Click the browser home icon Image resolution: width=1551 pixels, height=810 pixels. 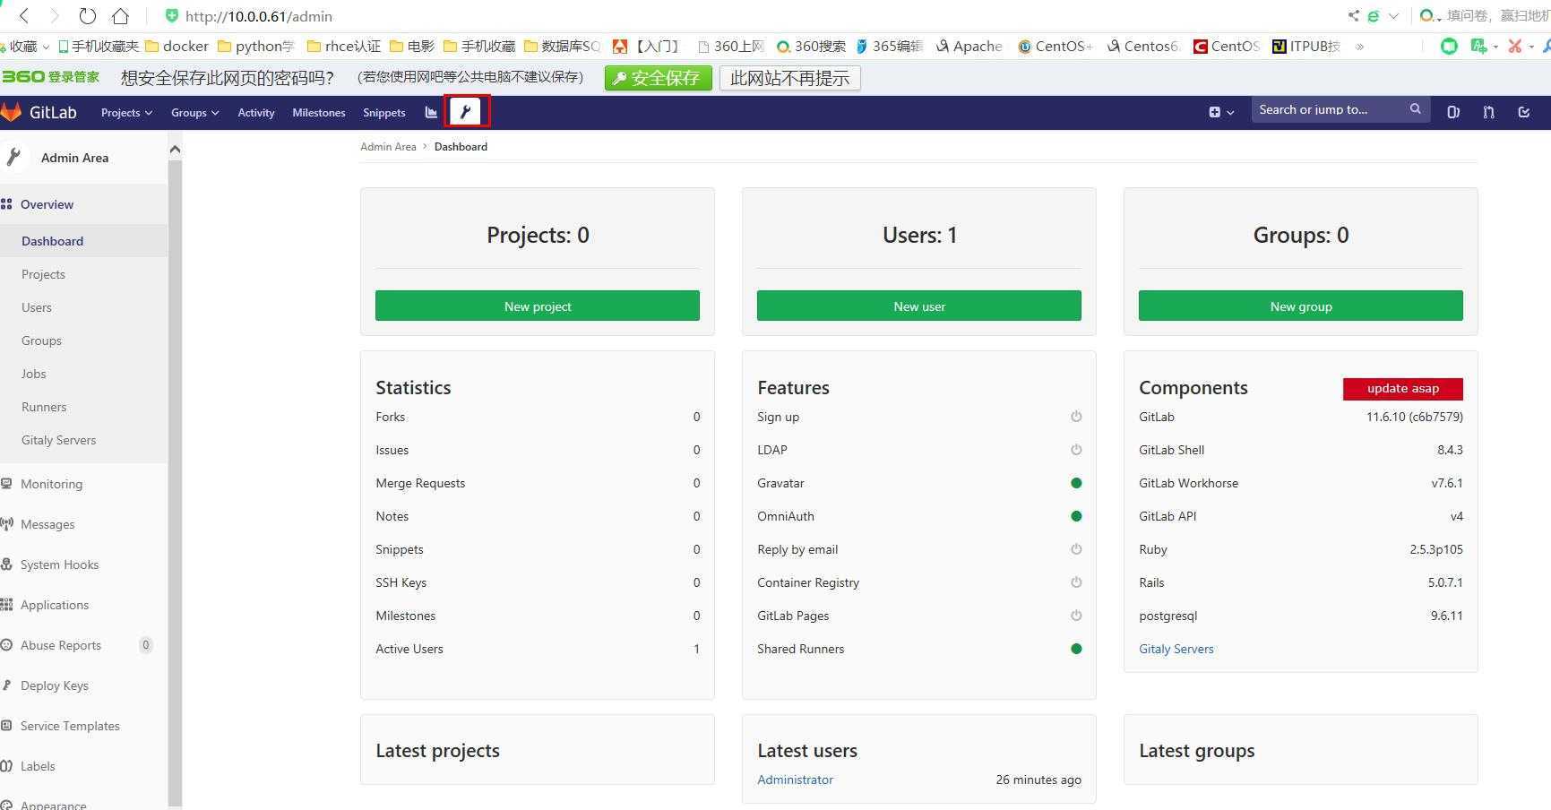click(x=120, y=16)
